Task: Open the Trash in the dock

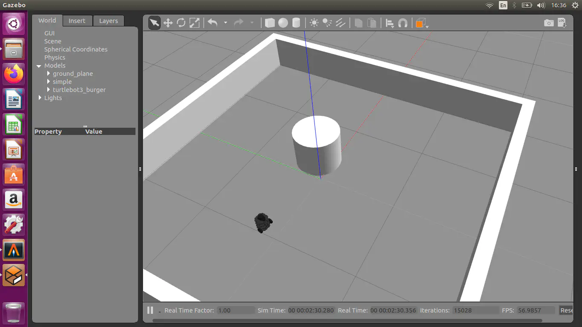Action: (x=14, y=313)
